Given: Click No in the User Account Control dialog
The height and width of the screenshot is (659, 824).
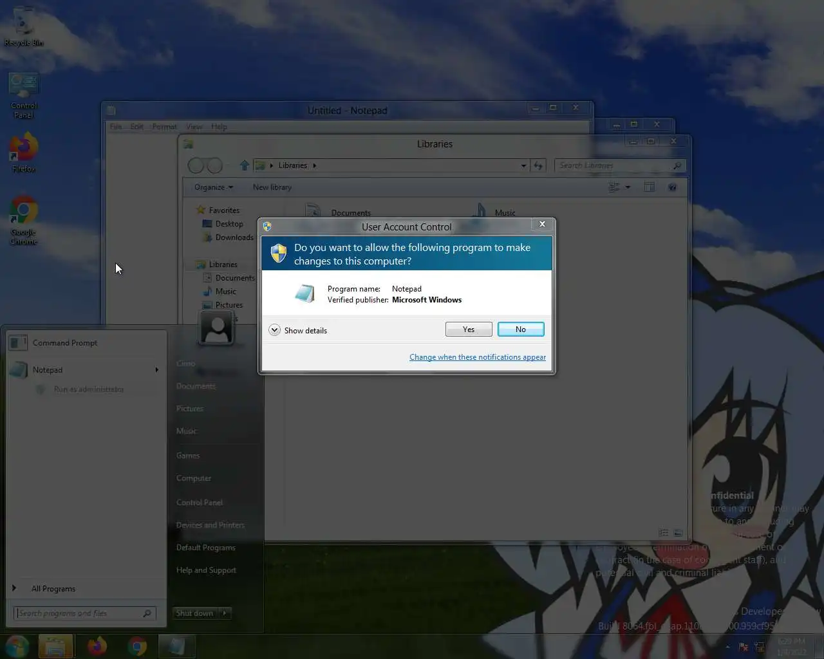Looking at the screenshot, I should click(x=521, y=329).
